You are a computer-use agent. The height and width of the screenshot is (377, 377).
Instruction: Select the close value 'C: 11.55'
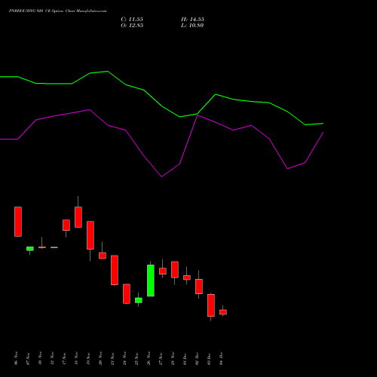coord(132,20)
